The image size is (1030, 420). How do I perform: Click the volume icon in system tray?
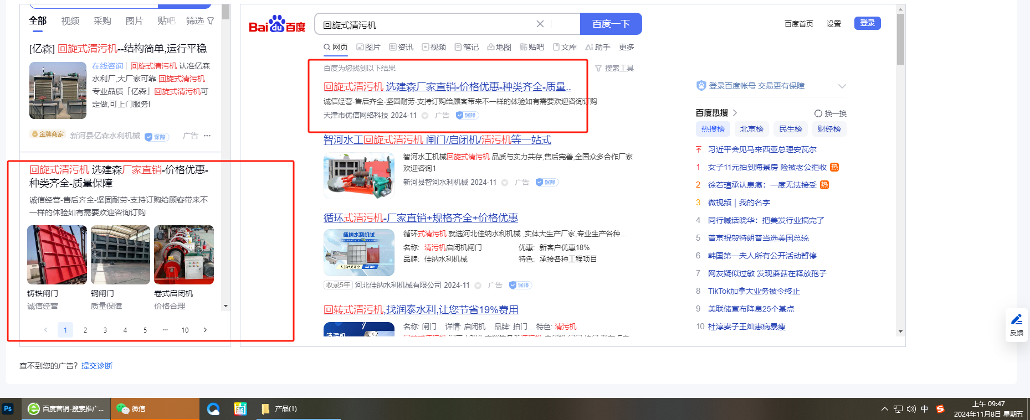click(x=911, y=409)
